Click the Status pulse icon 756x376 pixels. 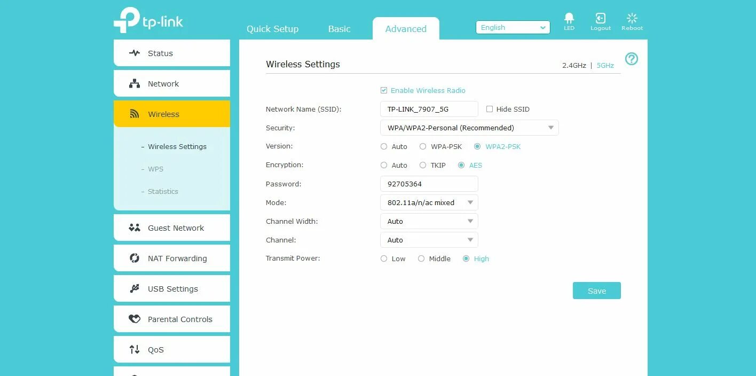[135, 53]
